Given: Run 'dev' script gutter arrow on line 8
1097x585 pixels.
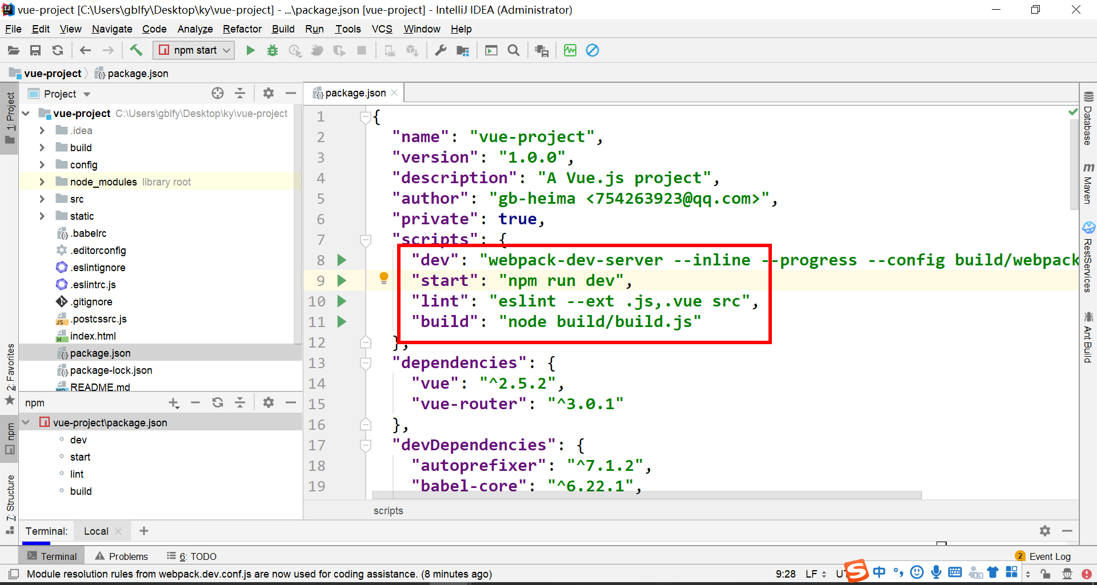Looking at the screenshot, I should (x=342, y=260).
